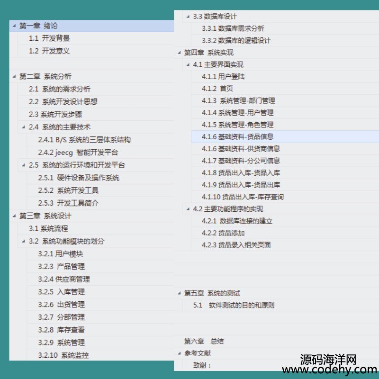Select 2.5.2 系统开发工具
The image size is (379, 379).
[68, 190]
